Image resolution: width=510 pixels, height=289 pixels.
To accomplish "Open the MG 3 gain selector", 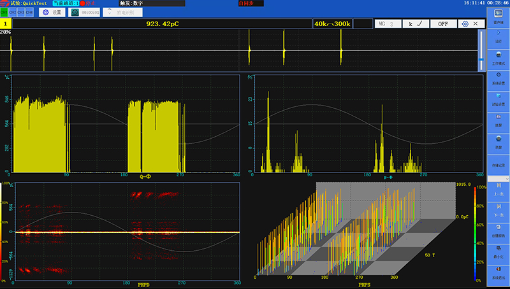I will click(x=387, y=24).
